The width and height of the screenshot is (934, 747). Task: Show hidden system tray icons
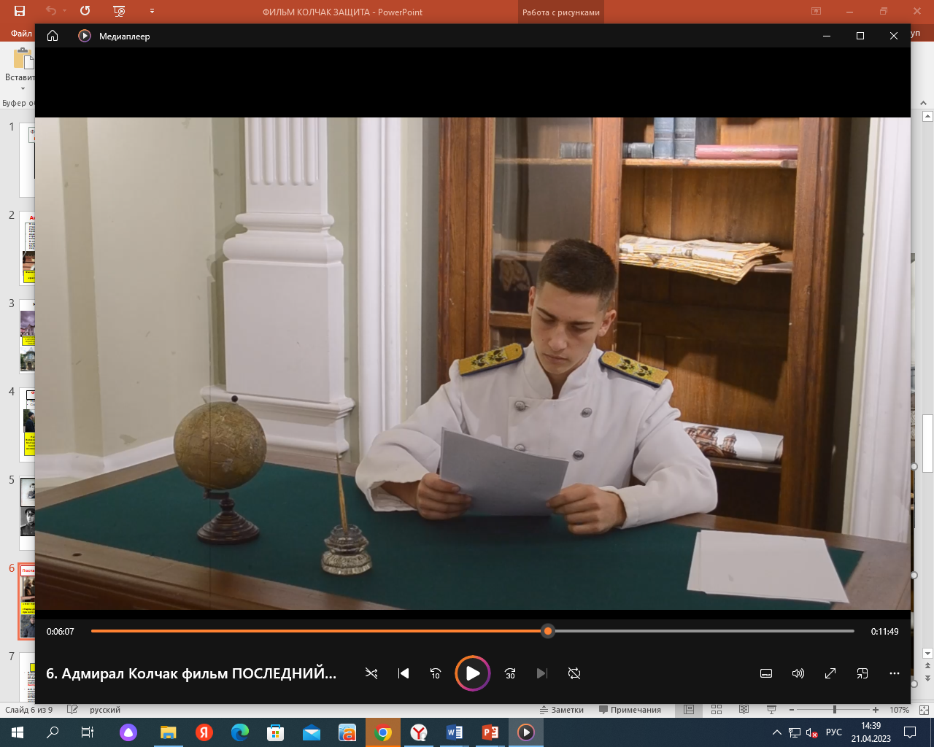click(776, 732)
